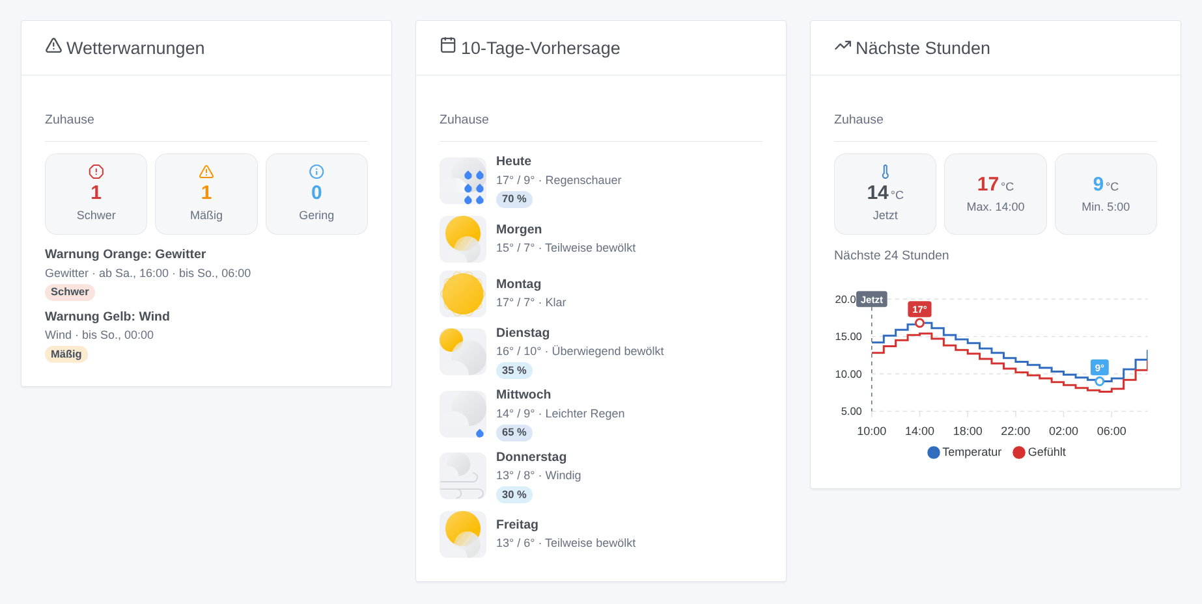Select the Min. 5:00 temperature card
The width and height of the screenshot is (1202, 604).
point(1106,194)
